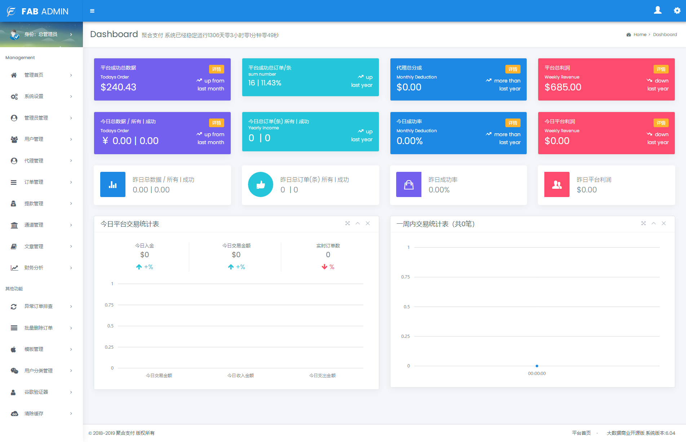Click the 清除缓存 cache icon
The width and height of the screenshot is (686, 442).
tap(14, 413)
